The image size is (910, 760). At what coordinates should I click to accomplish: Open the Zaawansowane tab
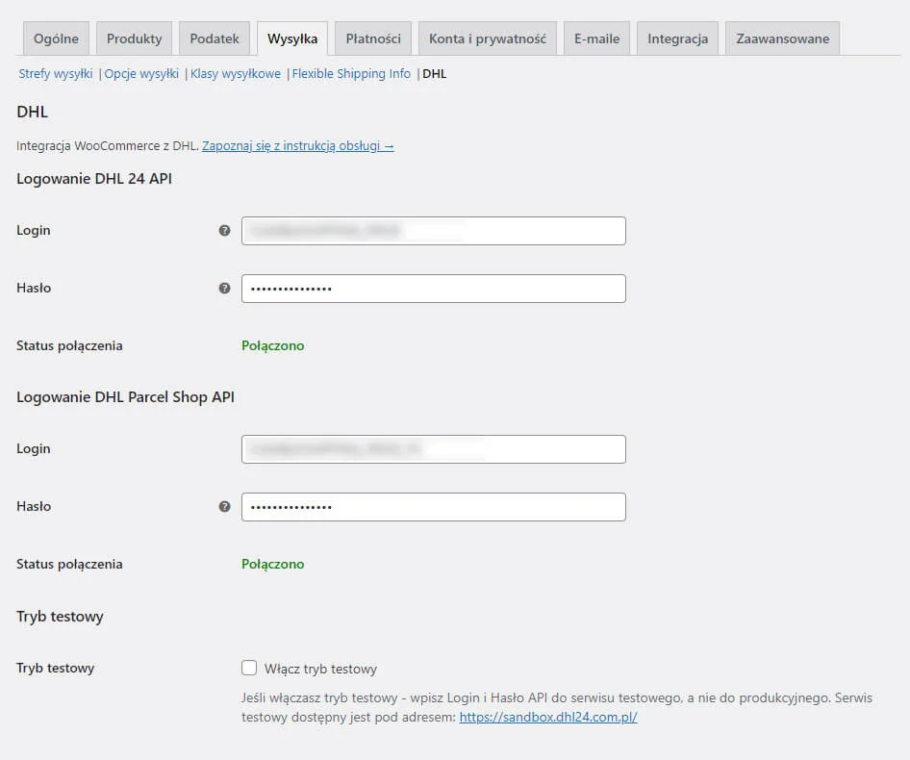click(782, 38)
